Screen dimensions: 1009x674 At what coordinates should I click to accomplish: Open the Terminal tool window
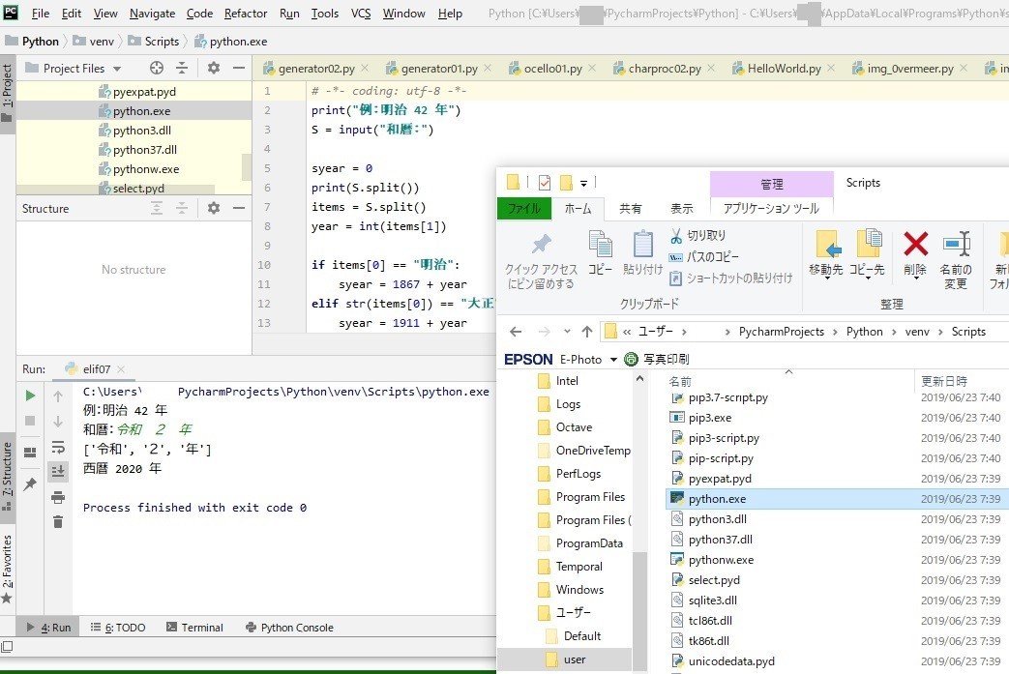pos(195,627)
